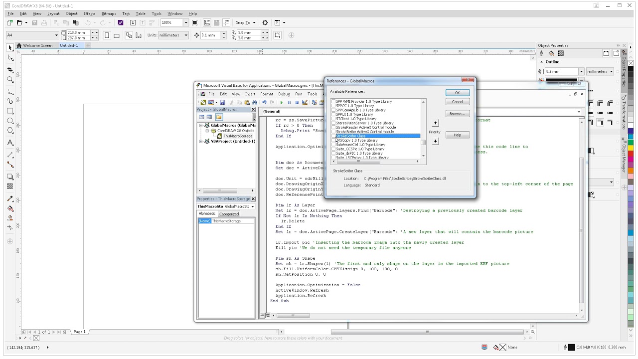This screenshot has width=638, height=359.
Task: Switch to the Categorized properties tab
Action: pos(229,214)
